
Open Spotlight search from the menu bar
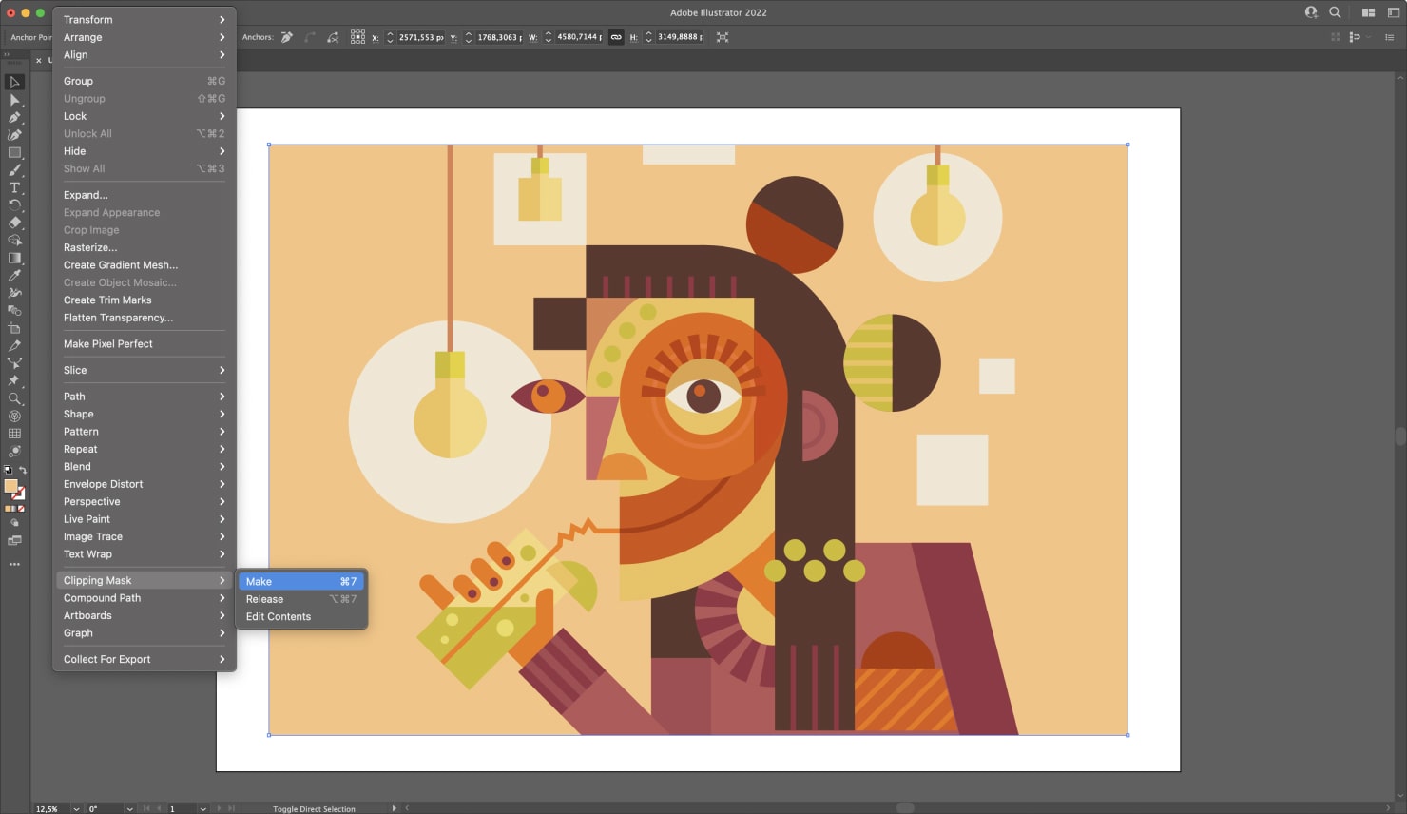1335,12
